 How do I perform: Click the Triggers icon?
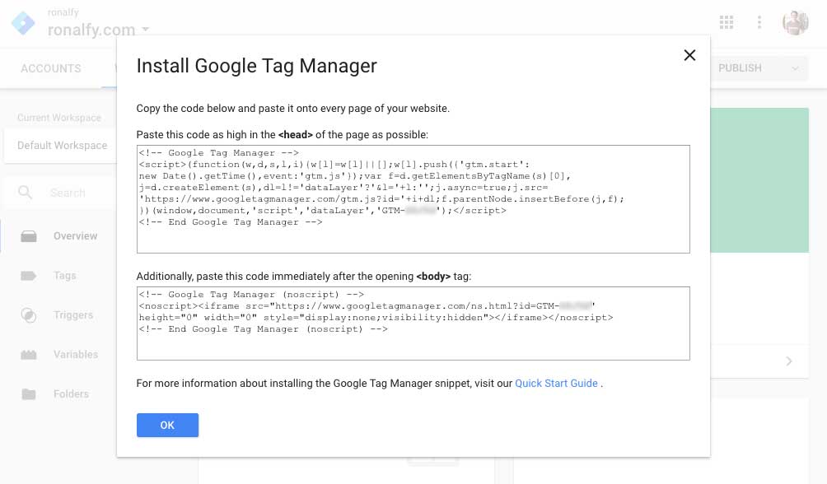[29, 314]
